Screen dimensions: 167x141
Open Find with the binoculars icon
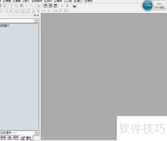coord(74,6)
